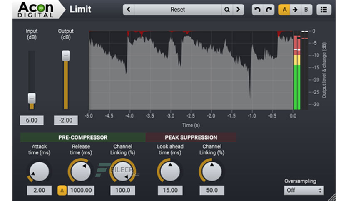Switch to B settings slot
The height and width of the screenshot is (201, 348).
306,10
